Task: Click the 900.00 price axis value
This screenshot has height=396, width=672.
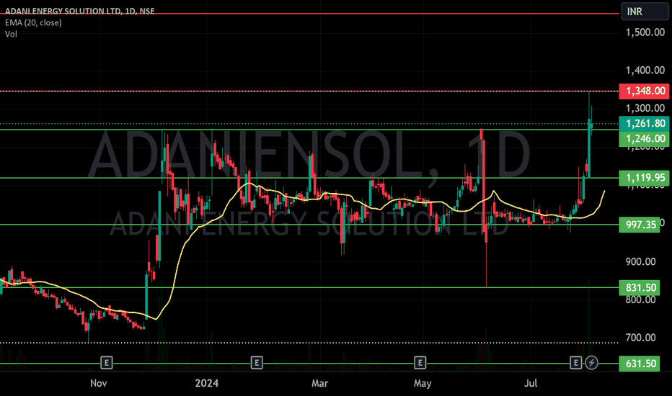Action: pyautogui.click(x=640, y=261)
